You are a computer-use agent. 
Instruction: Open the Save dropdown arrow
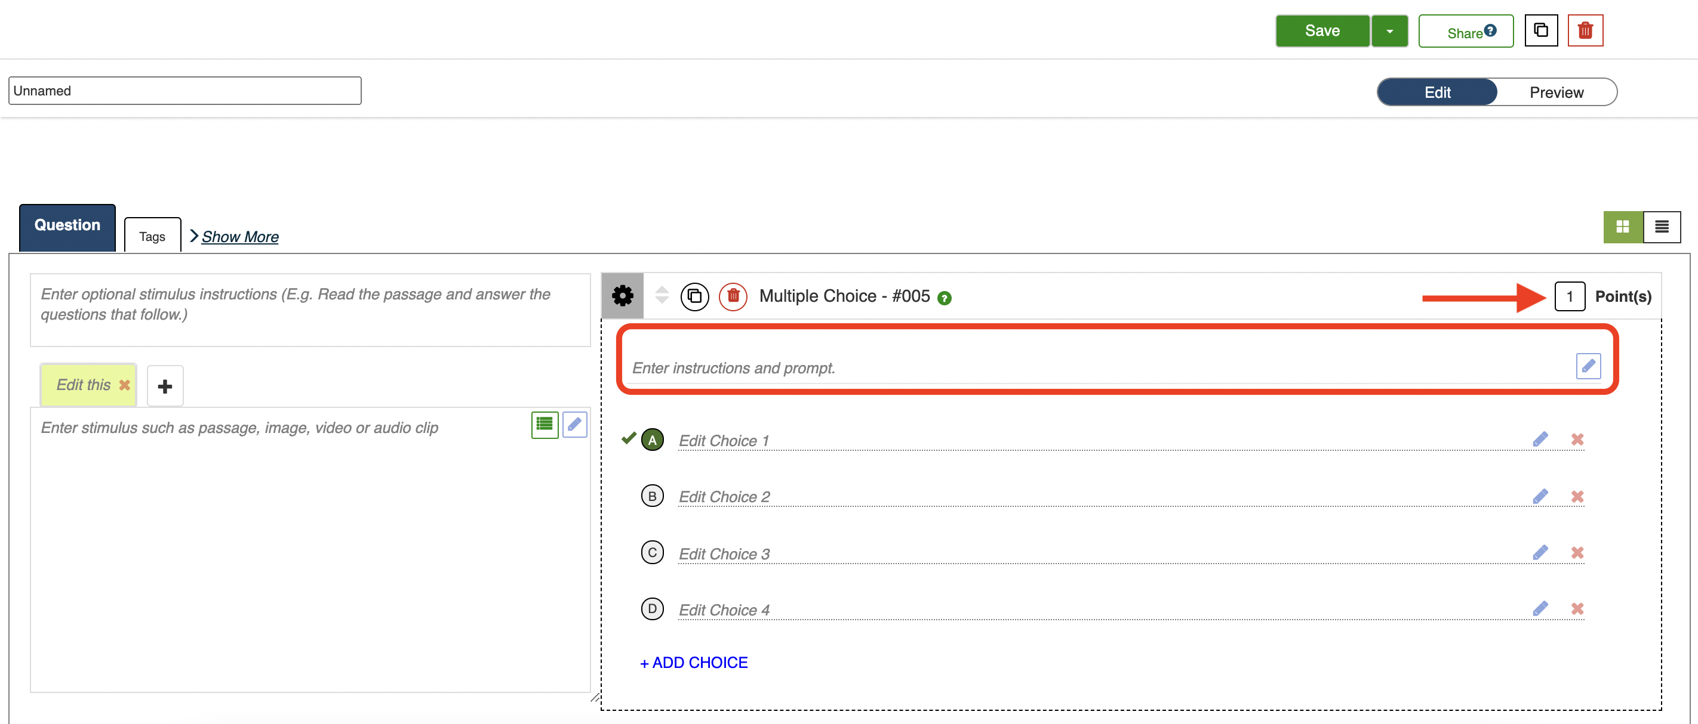[1389, 31]
